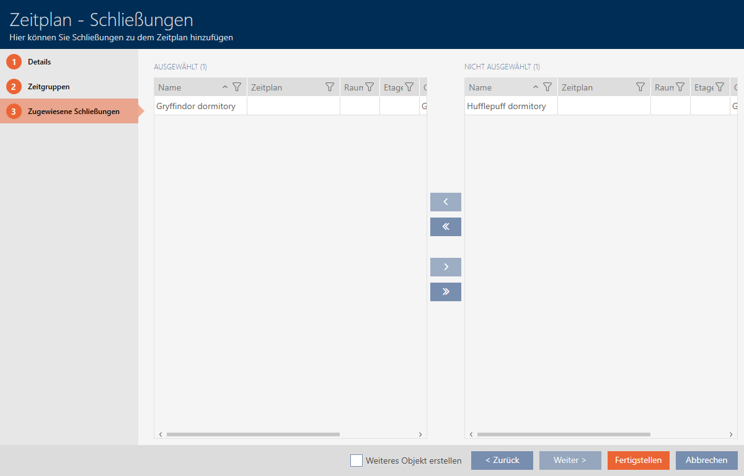Open Zeitplan filter in Ausgewählt table
Screen dimensions: 744x476
pyautogui.click(x=330, y=87)
